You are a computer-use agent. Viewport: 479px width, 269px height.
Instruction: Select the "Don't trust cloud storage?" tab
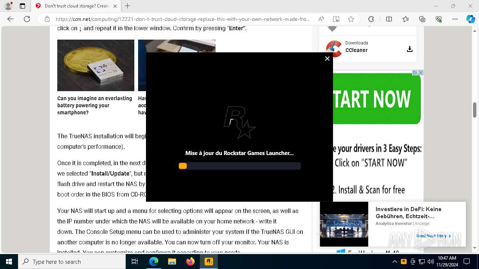coord(76,6)
